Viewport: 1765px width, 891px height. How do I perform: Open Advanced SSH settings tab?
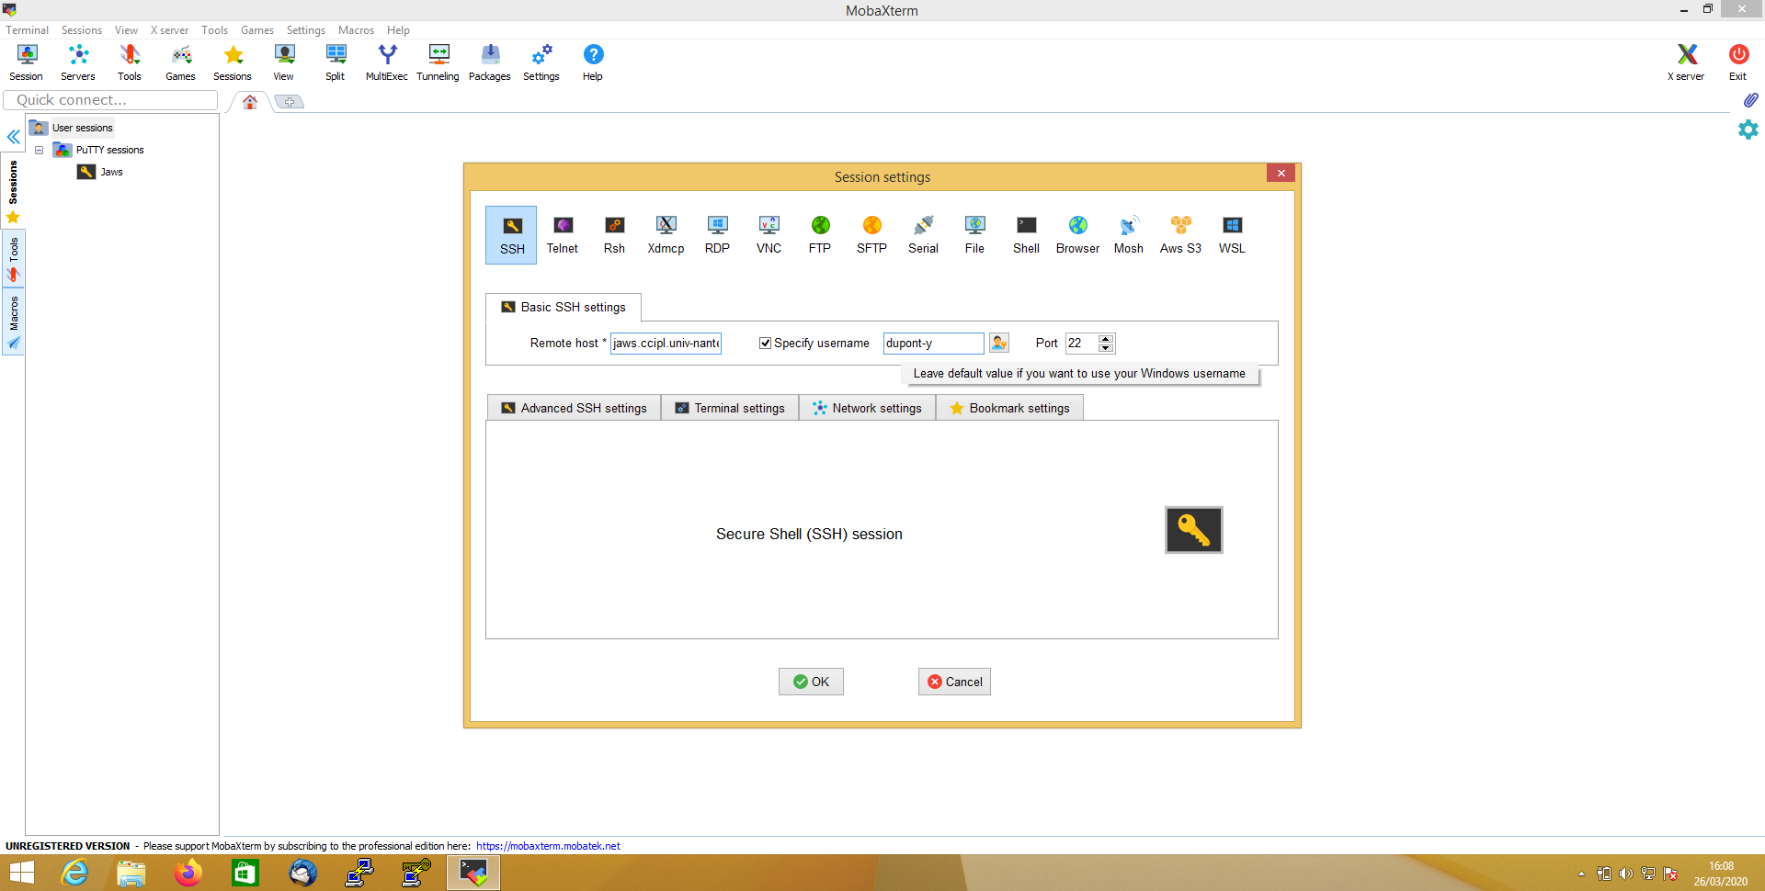click(574, 408)
